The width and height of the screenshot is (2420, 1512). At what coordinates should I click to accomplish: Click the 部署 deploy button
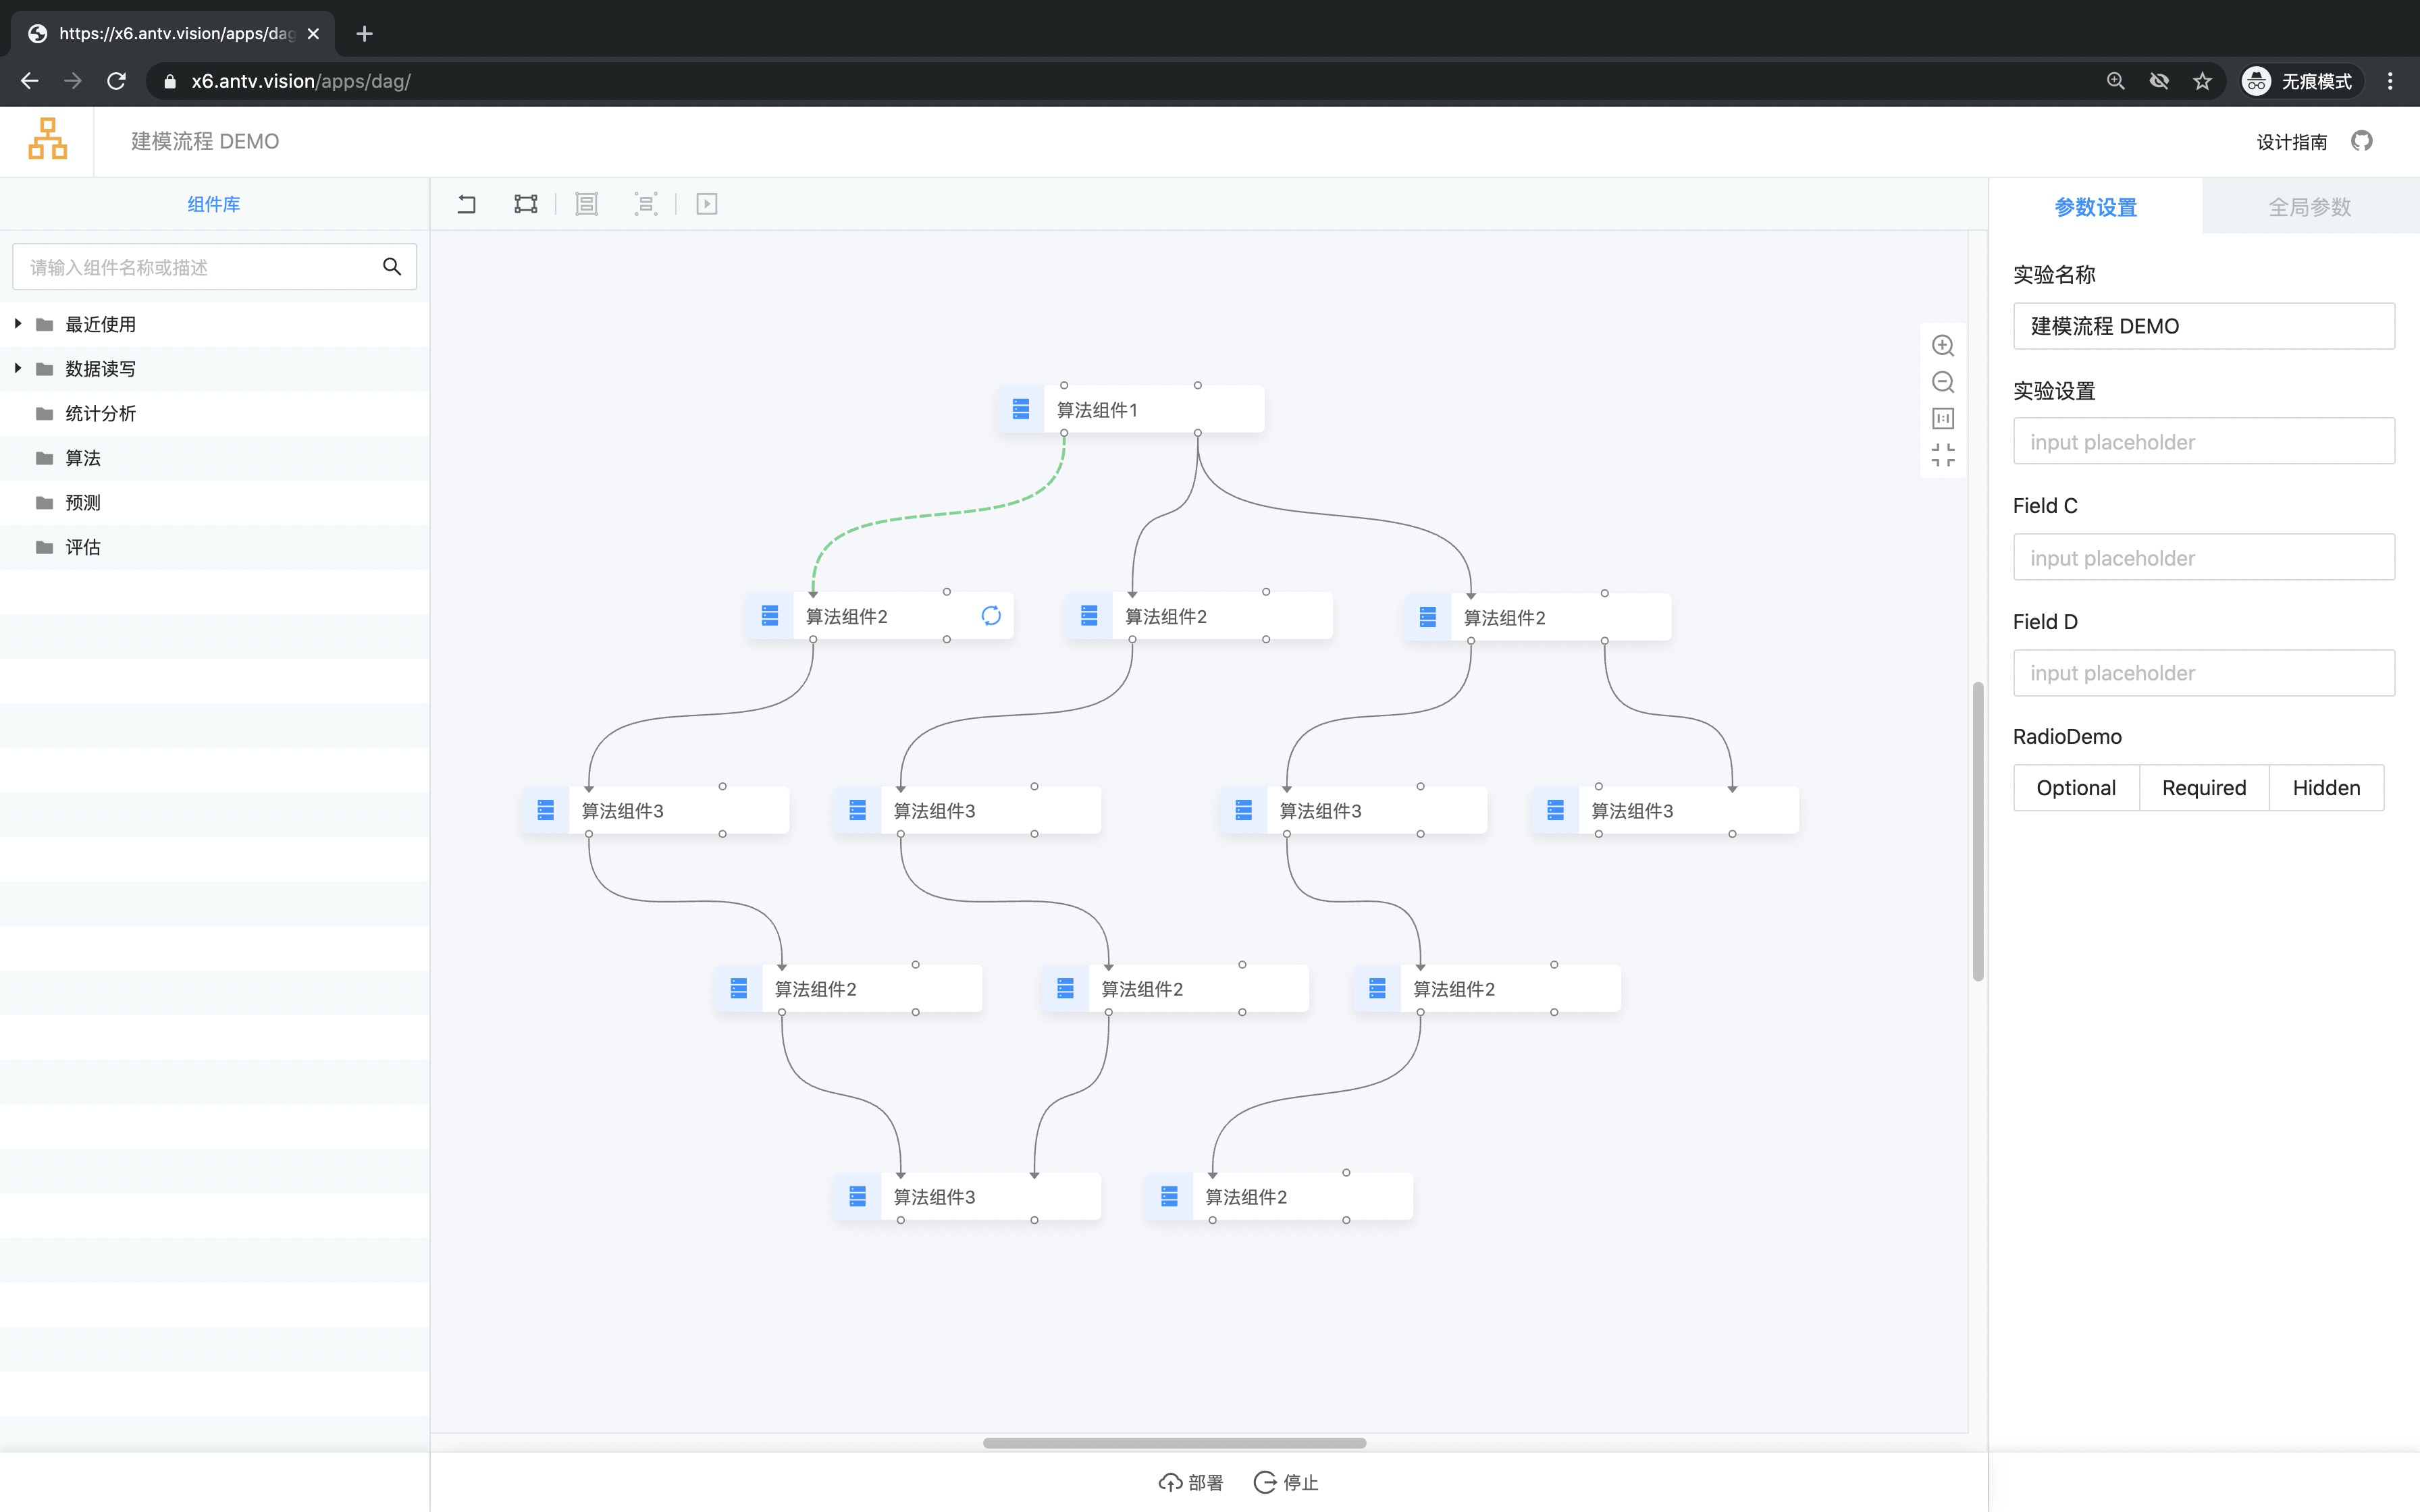pos(1190,1481)
